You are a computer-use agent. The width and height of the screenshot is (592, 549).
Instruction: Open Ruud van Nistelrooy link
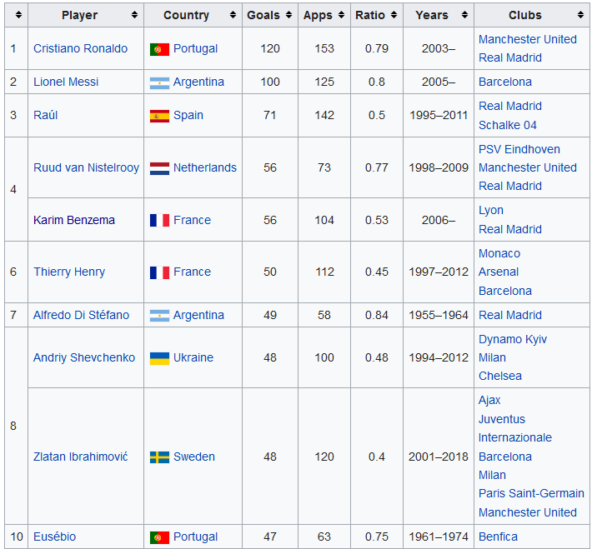click(x=86, y=167)
